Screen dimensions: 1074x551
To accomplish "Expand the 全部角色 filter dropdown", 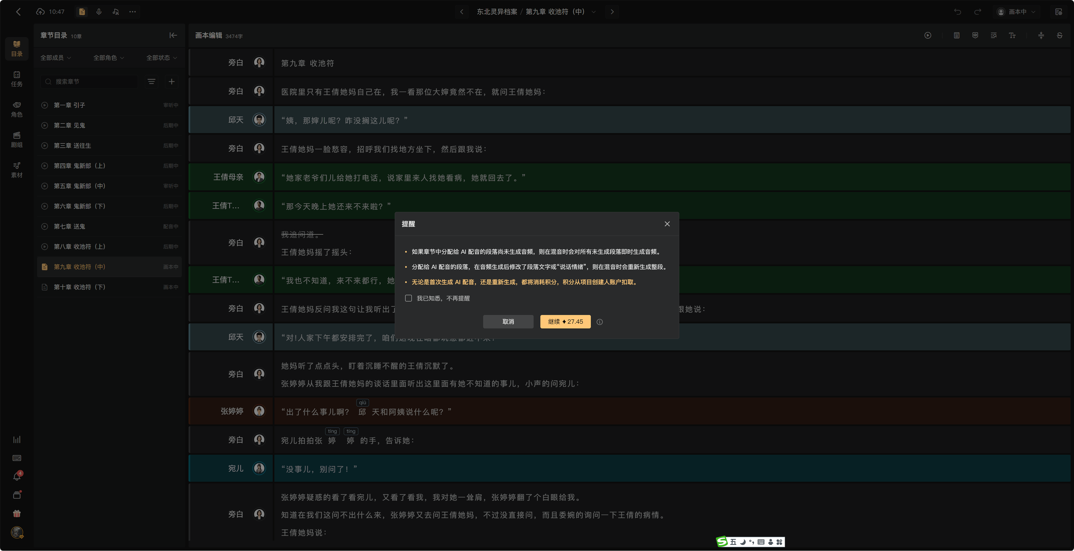I will 109,58.
